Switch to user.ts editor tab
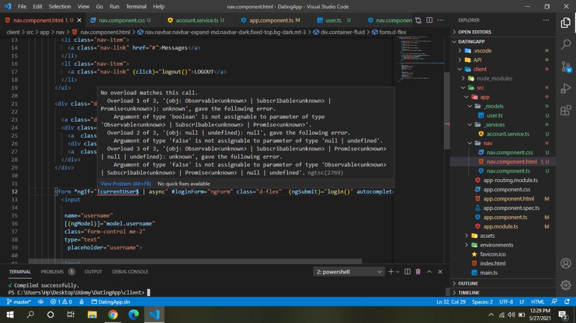576x323 pixels. 337,20
